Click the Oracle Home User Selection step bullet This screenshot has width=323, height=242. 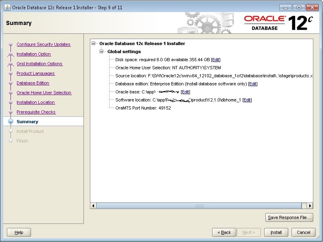coord(11,93)
